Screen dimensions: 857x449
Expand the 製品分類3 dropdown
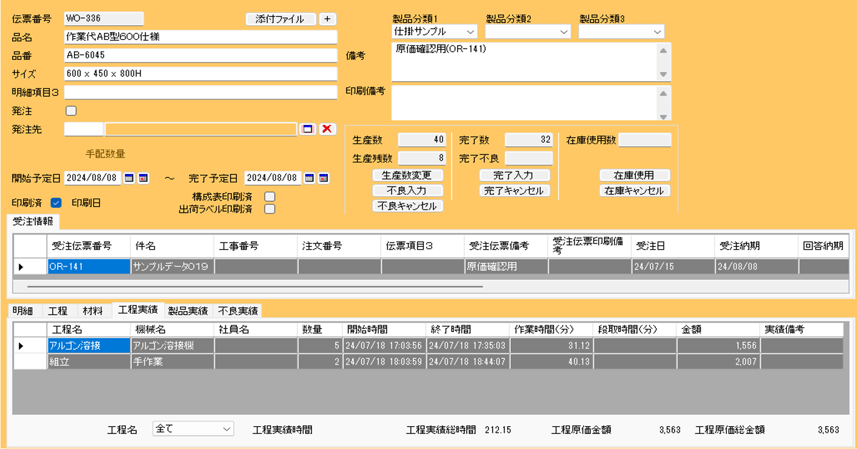[x=621, y=32]
